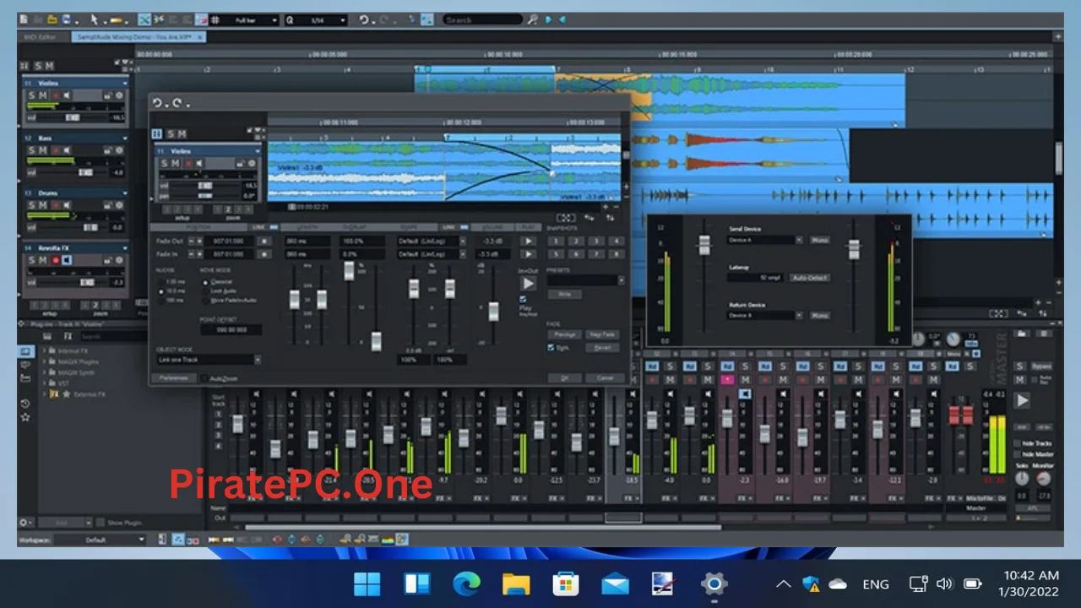Image resolution: width=1081 pixels, height=608 pixels.
Task: Click the gear icon below the plug-in browser
Action: click(x=26, y=523)
